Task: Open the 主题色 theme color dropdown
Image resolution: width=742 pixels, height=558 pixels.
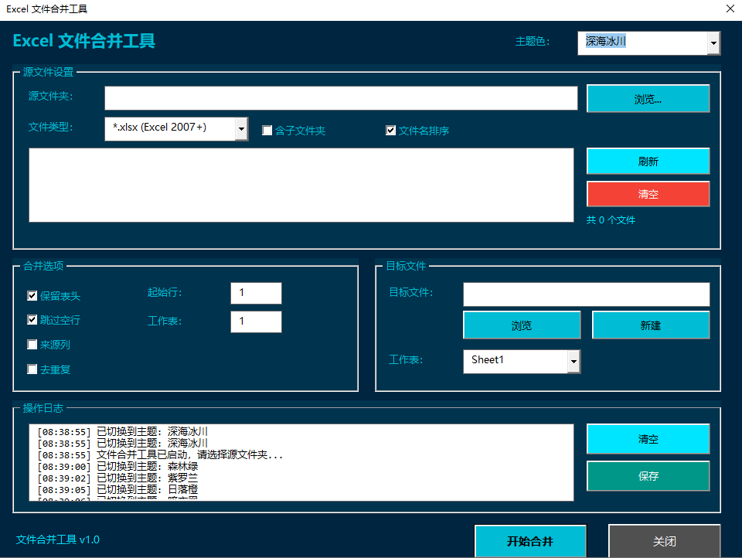Action: (x=713, y=43)
